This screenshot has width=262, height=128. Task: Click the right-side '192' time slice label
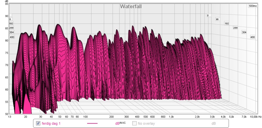[227, 23]
